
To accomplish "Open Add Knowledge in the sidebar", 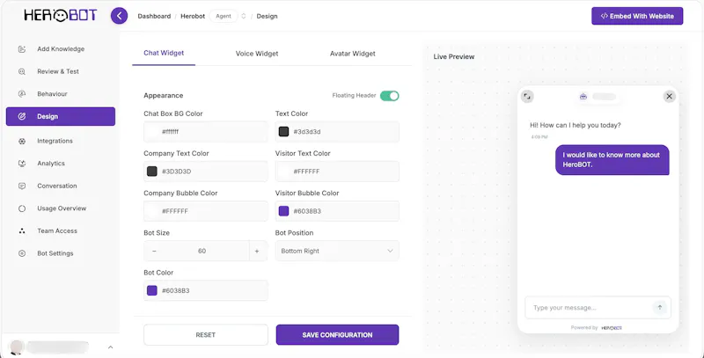I will [x=61, y=49].
